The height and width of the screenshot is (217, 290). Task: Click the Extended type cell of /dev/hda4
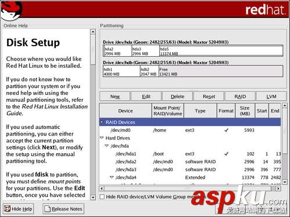[195, 177]
